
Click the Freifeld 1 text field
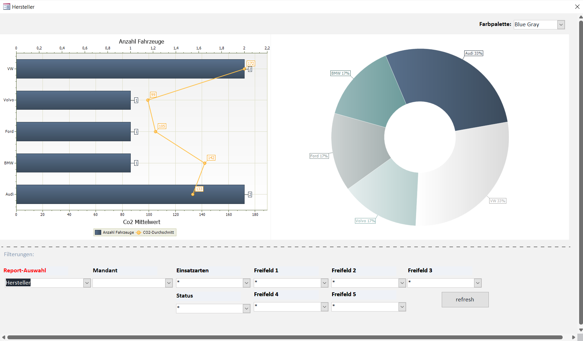click(287, 283)
